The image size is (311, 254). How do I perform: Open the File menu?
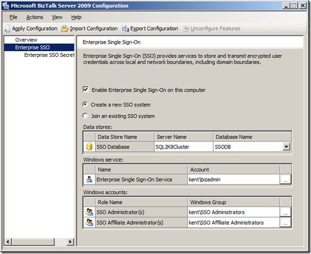click(13, 17)
